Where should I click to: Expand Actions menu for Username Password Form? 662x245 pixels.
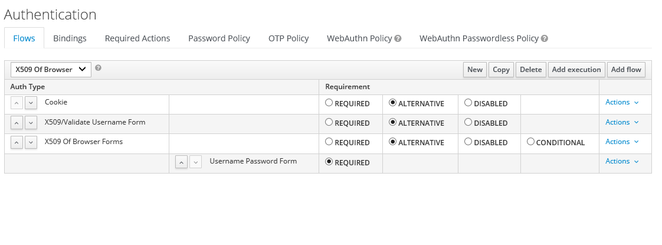pyautogui.click(x=622, y=161)
